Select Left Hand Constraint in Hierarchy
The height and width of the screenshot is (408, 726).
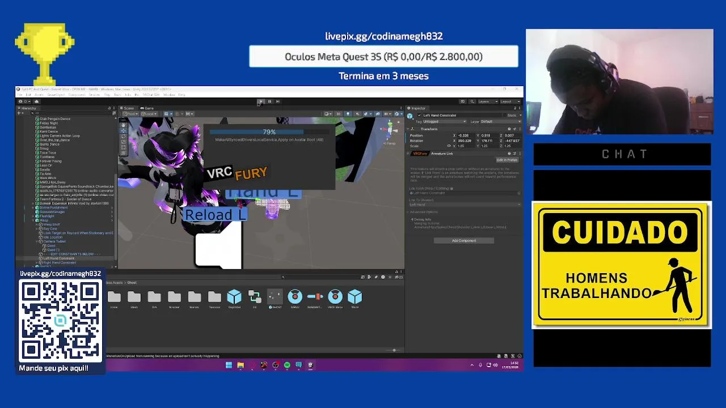[x=60, y=258]
